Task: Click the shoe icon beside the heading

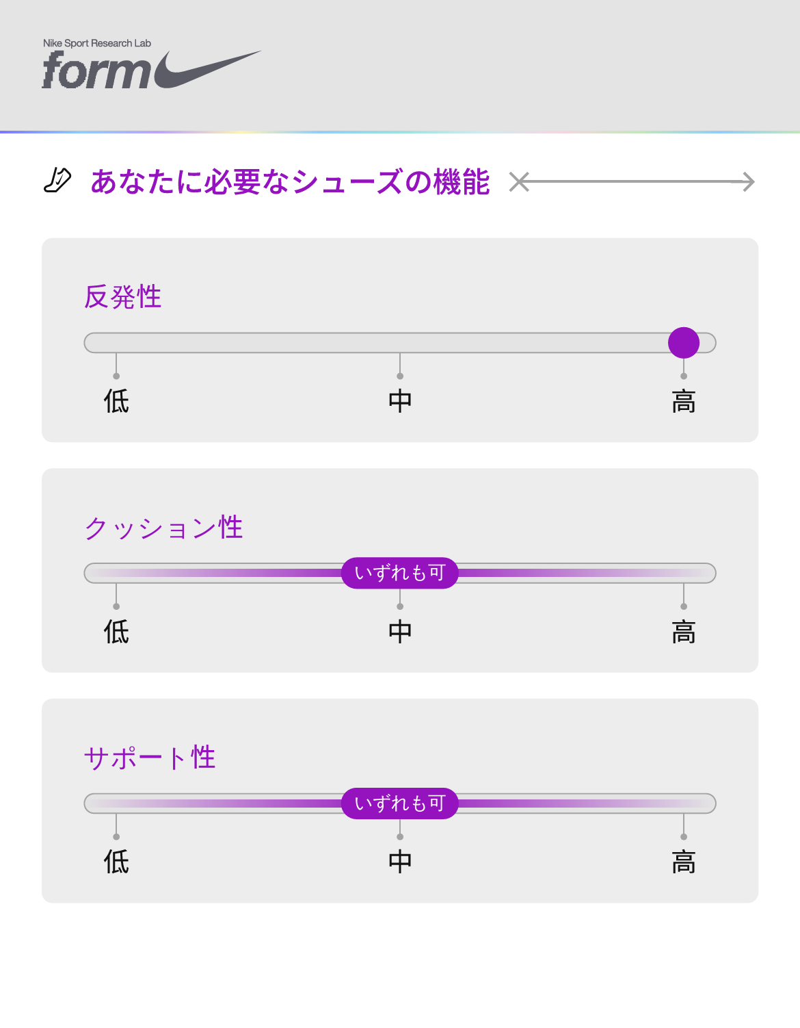Action: (57, 181)
